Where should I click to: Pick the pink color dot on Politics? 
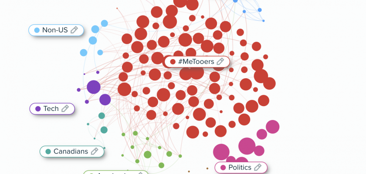pyautogui.click(x=223, y=167)
